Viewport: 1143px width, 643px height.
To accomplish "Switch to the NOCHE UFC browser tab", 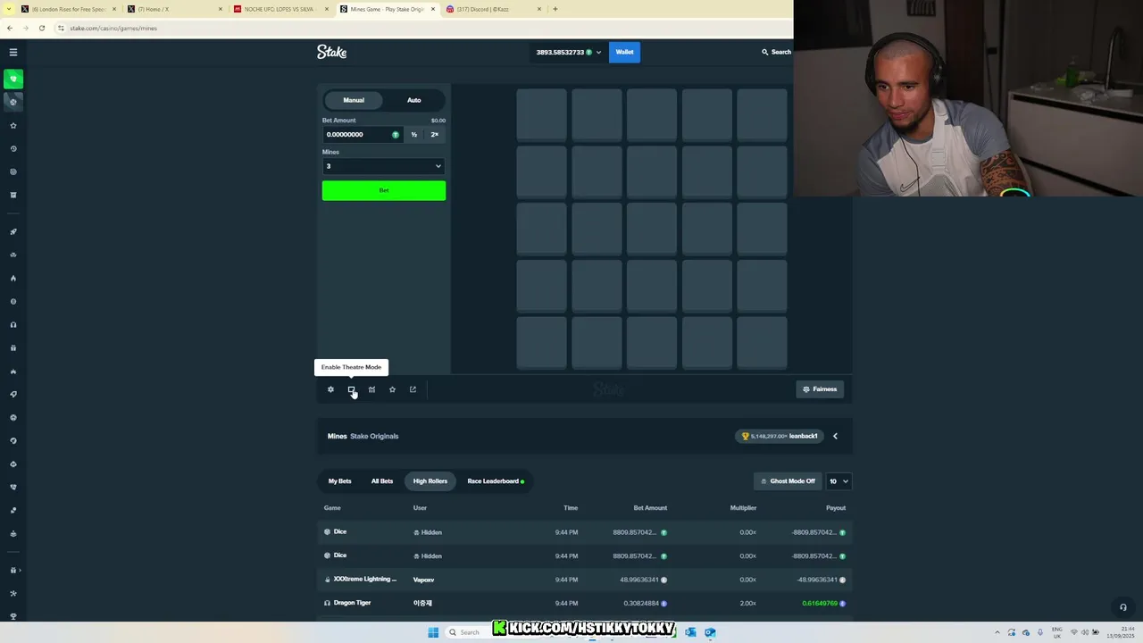I will (x=279, y=9).
